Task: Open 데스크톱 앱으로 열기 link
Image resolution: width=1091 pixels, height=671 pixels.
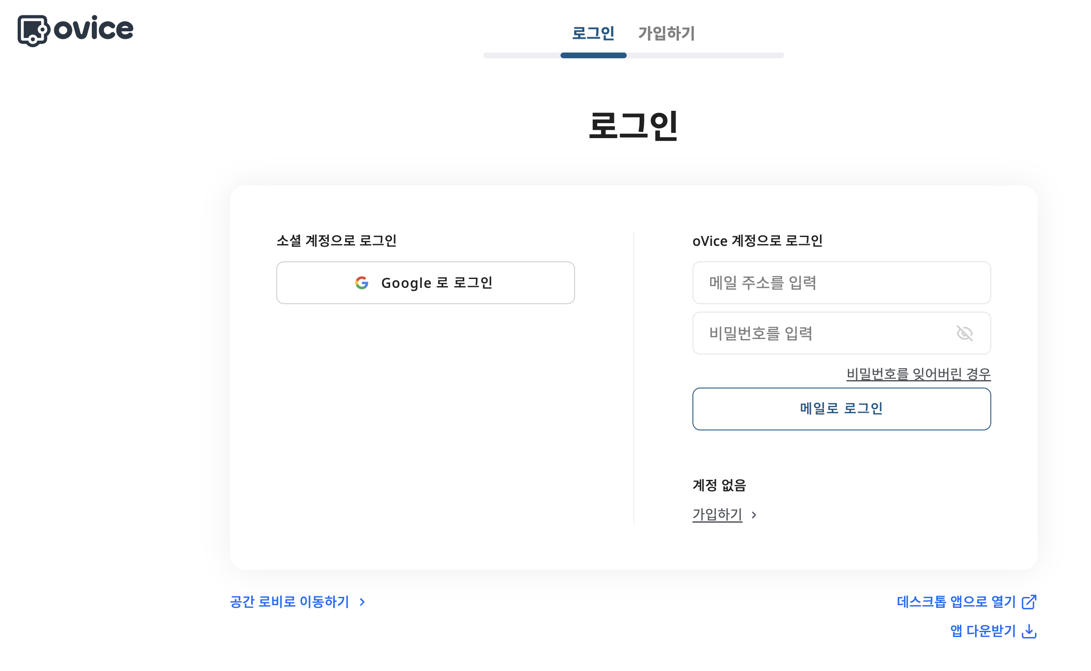Action: coord(956,602)
